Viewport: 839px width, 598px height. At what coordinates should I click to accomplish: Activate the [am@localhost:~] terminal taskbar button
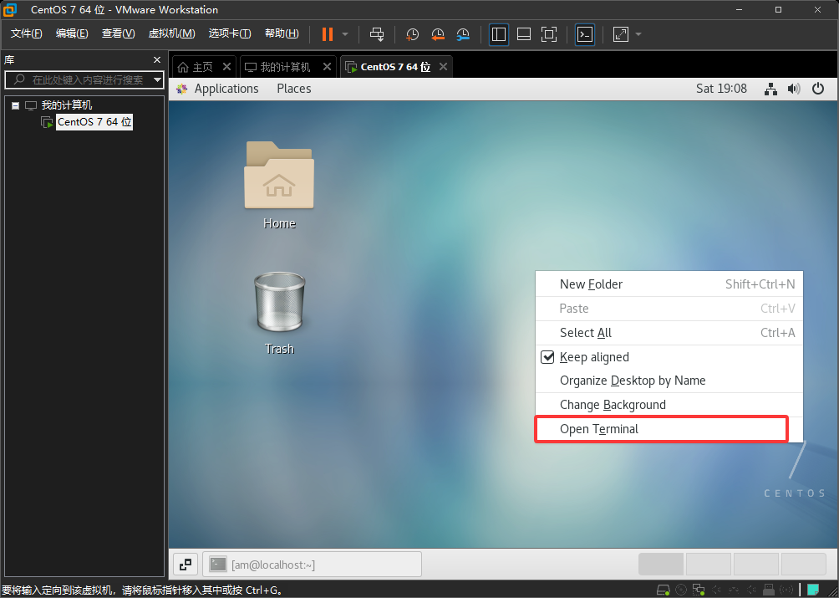312,565
